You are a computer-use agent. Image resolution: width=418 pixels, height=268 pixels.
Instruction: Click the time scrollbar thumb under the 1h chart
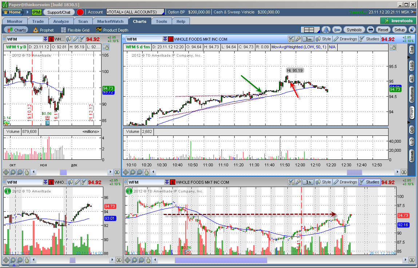point(221,260)
